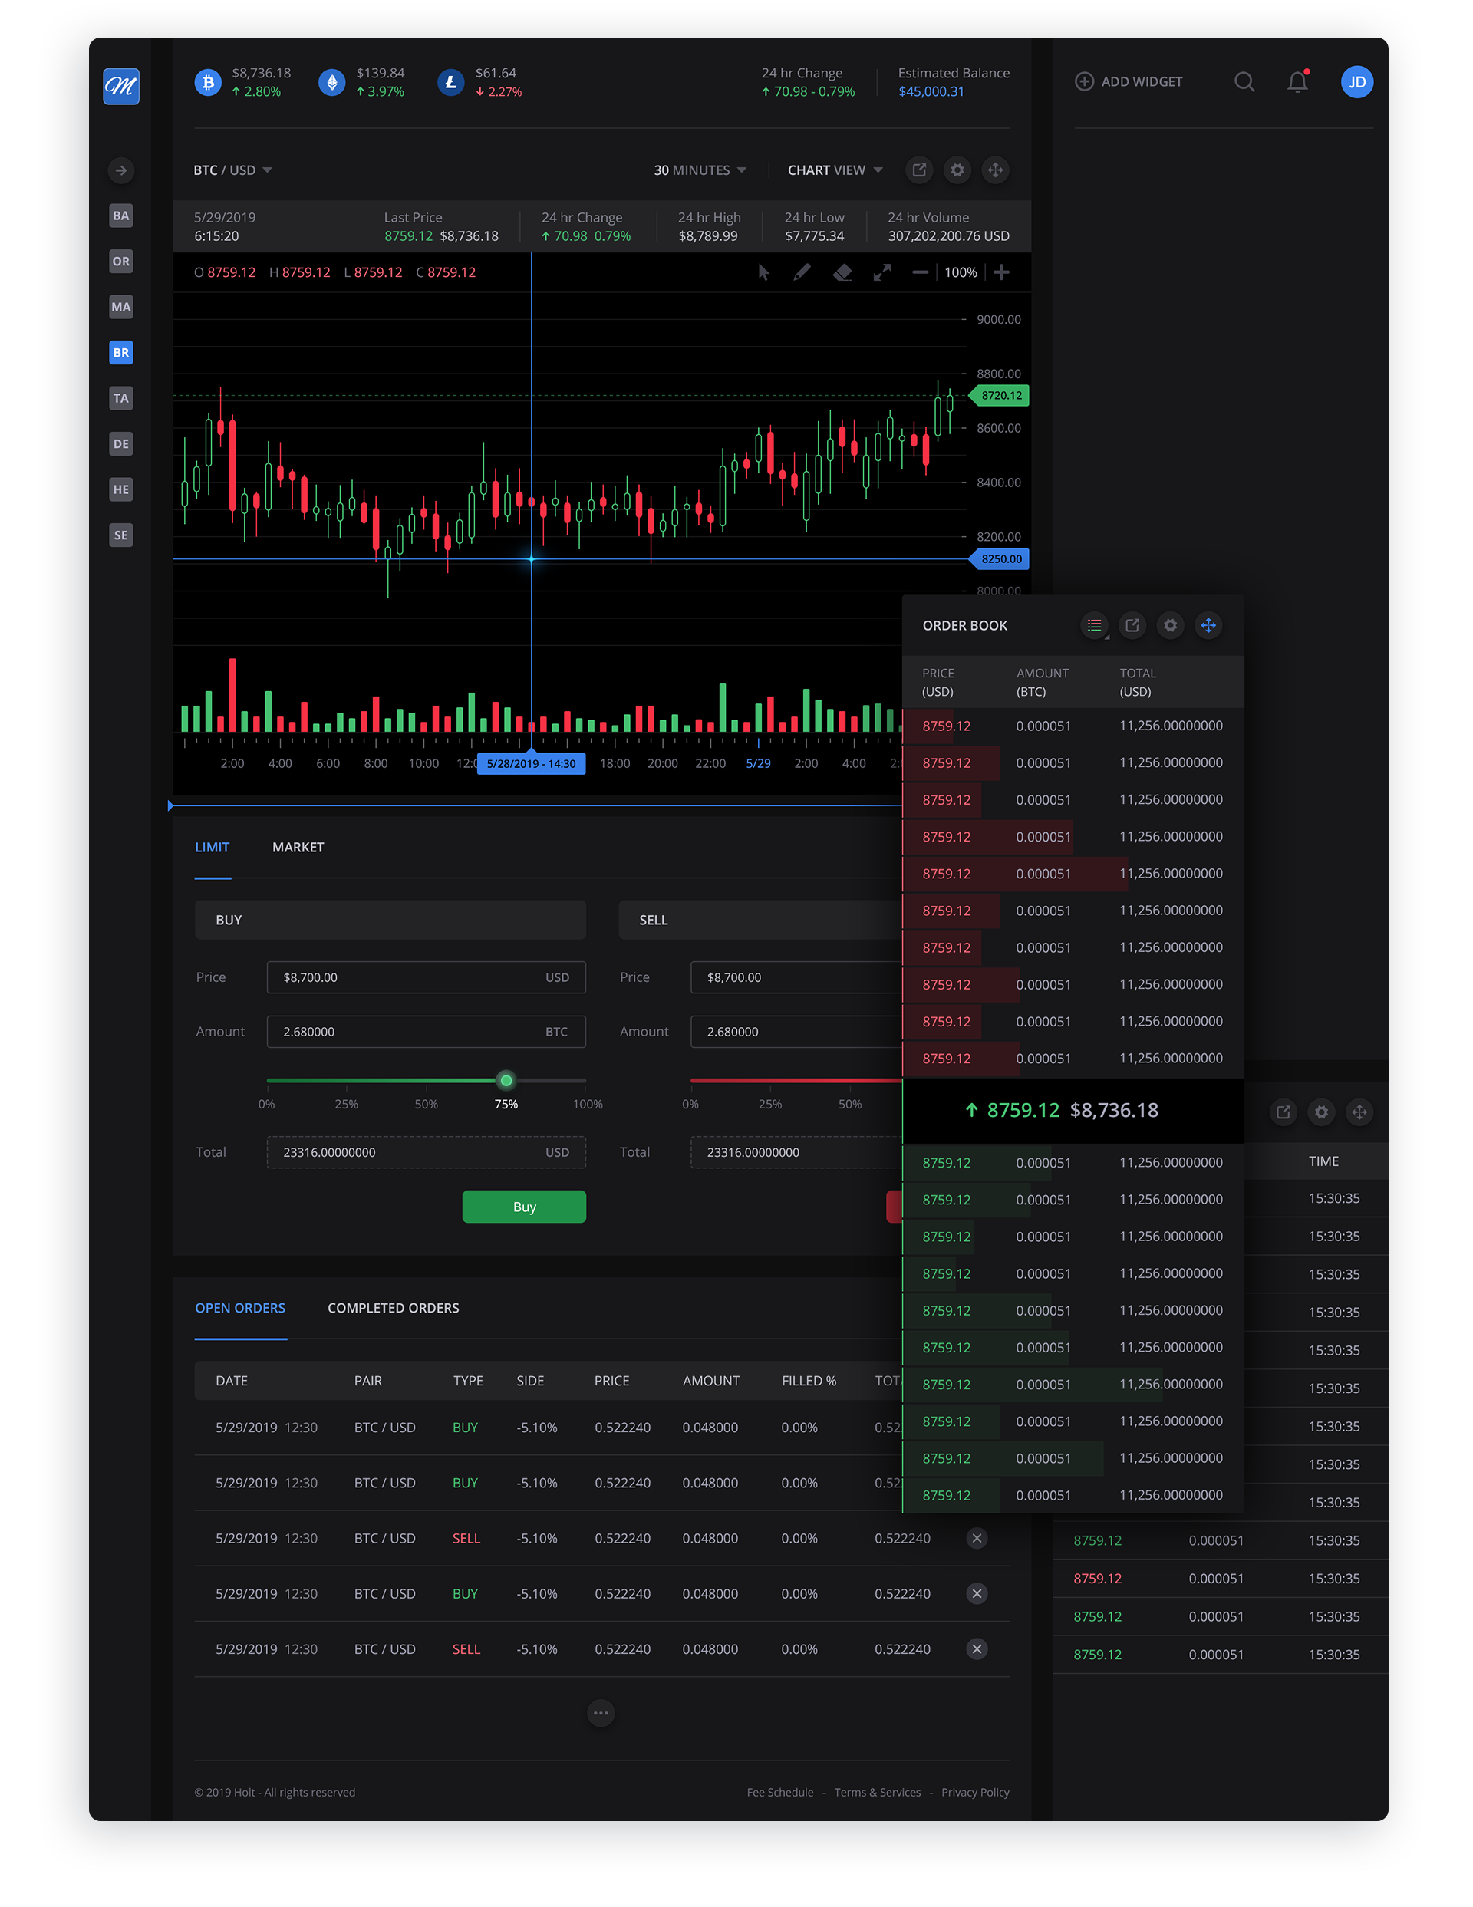Open the Completed Orders tab
1473x1907 pixels.
click(x=393, y=1307)
